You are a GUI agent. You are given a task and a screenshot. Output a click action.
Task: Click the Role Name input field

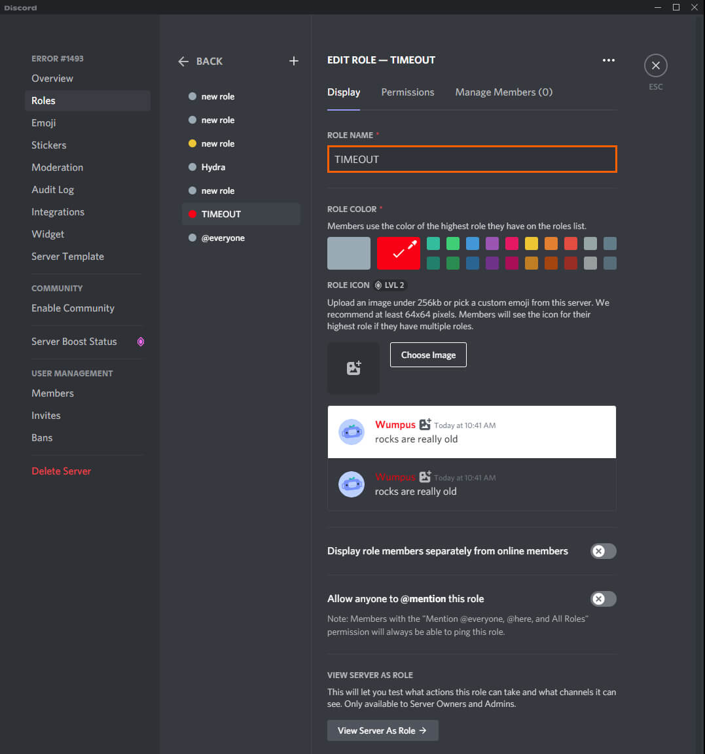click(472, 159)
